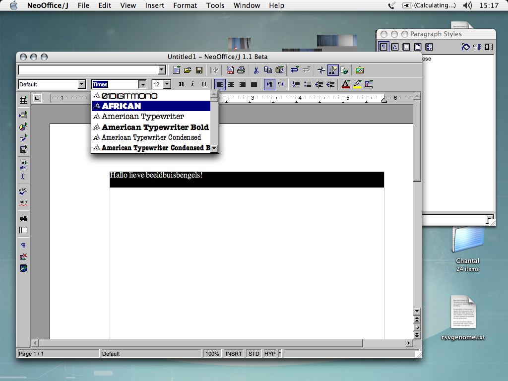The width and height of the screenshot is (508, 381).
Task: Save the document with the floppy icon
Action: pos(199,70)
